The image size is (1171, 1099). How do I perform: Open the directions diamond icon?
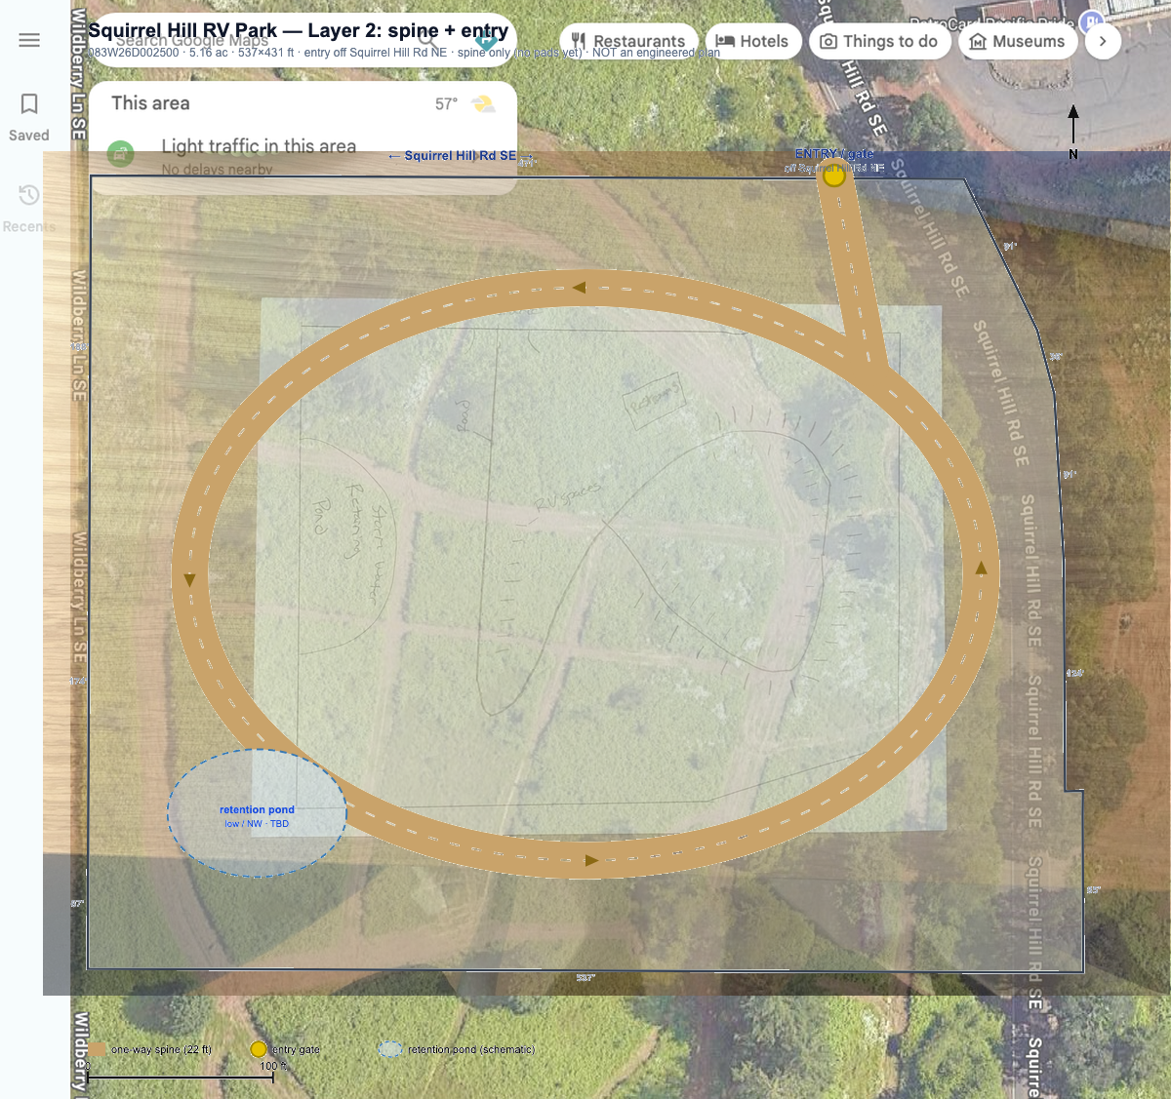tap(485, 40)
